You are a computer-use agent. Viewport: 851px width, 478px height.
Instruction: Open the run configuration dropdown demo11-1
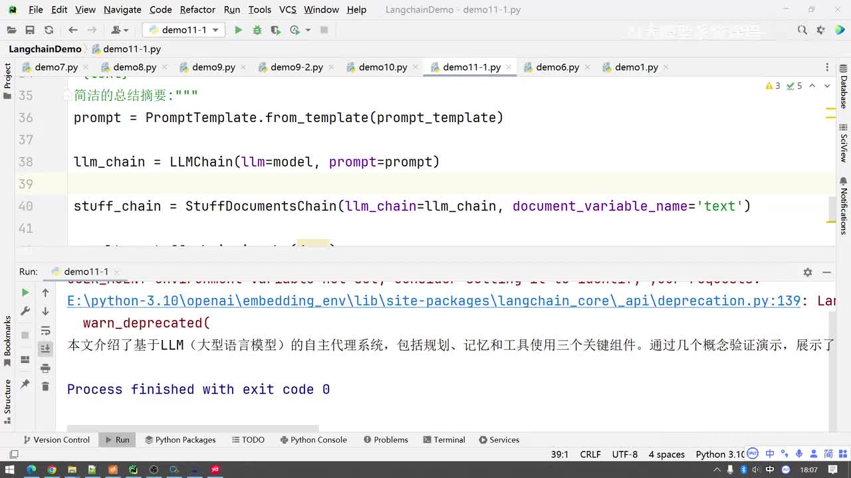183,30
